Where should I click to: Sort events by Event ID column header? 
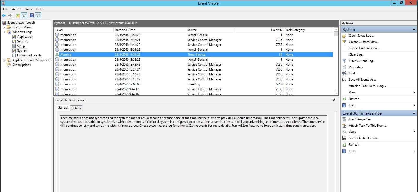[259, 30]
